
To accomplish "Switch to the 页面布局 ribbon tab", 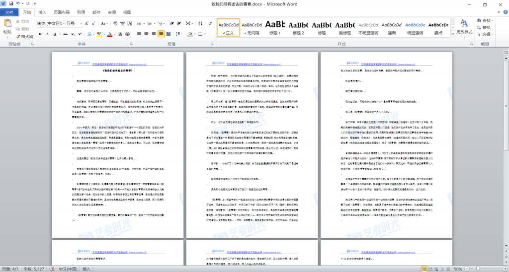I will (62, 12).
